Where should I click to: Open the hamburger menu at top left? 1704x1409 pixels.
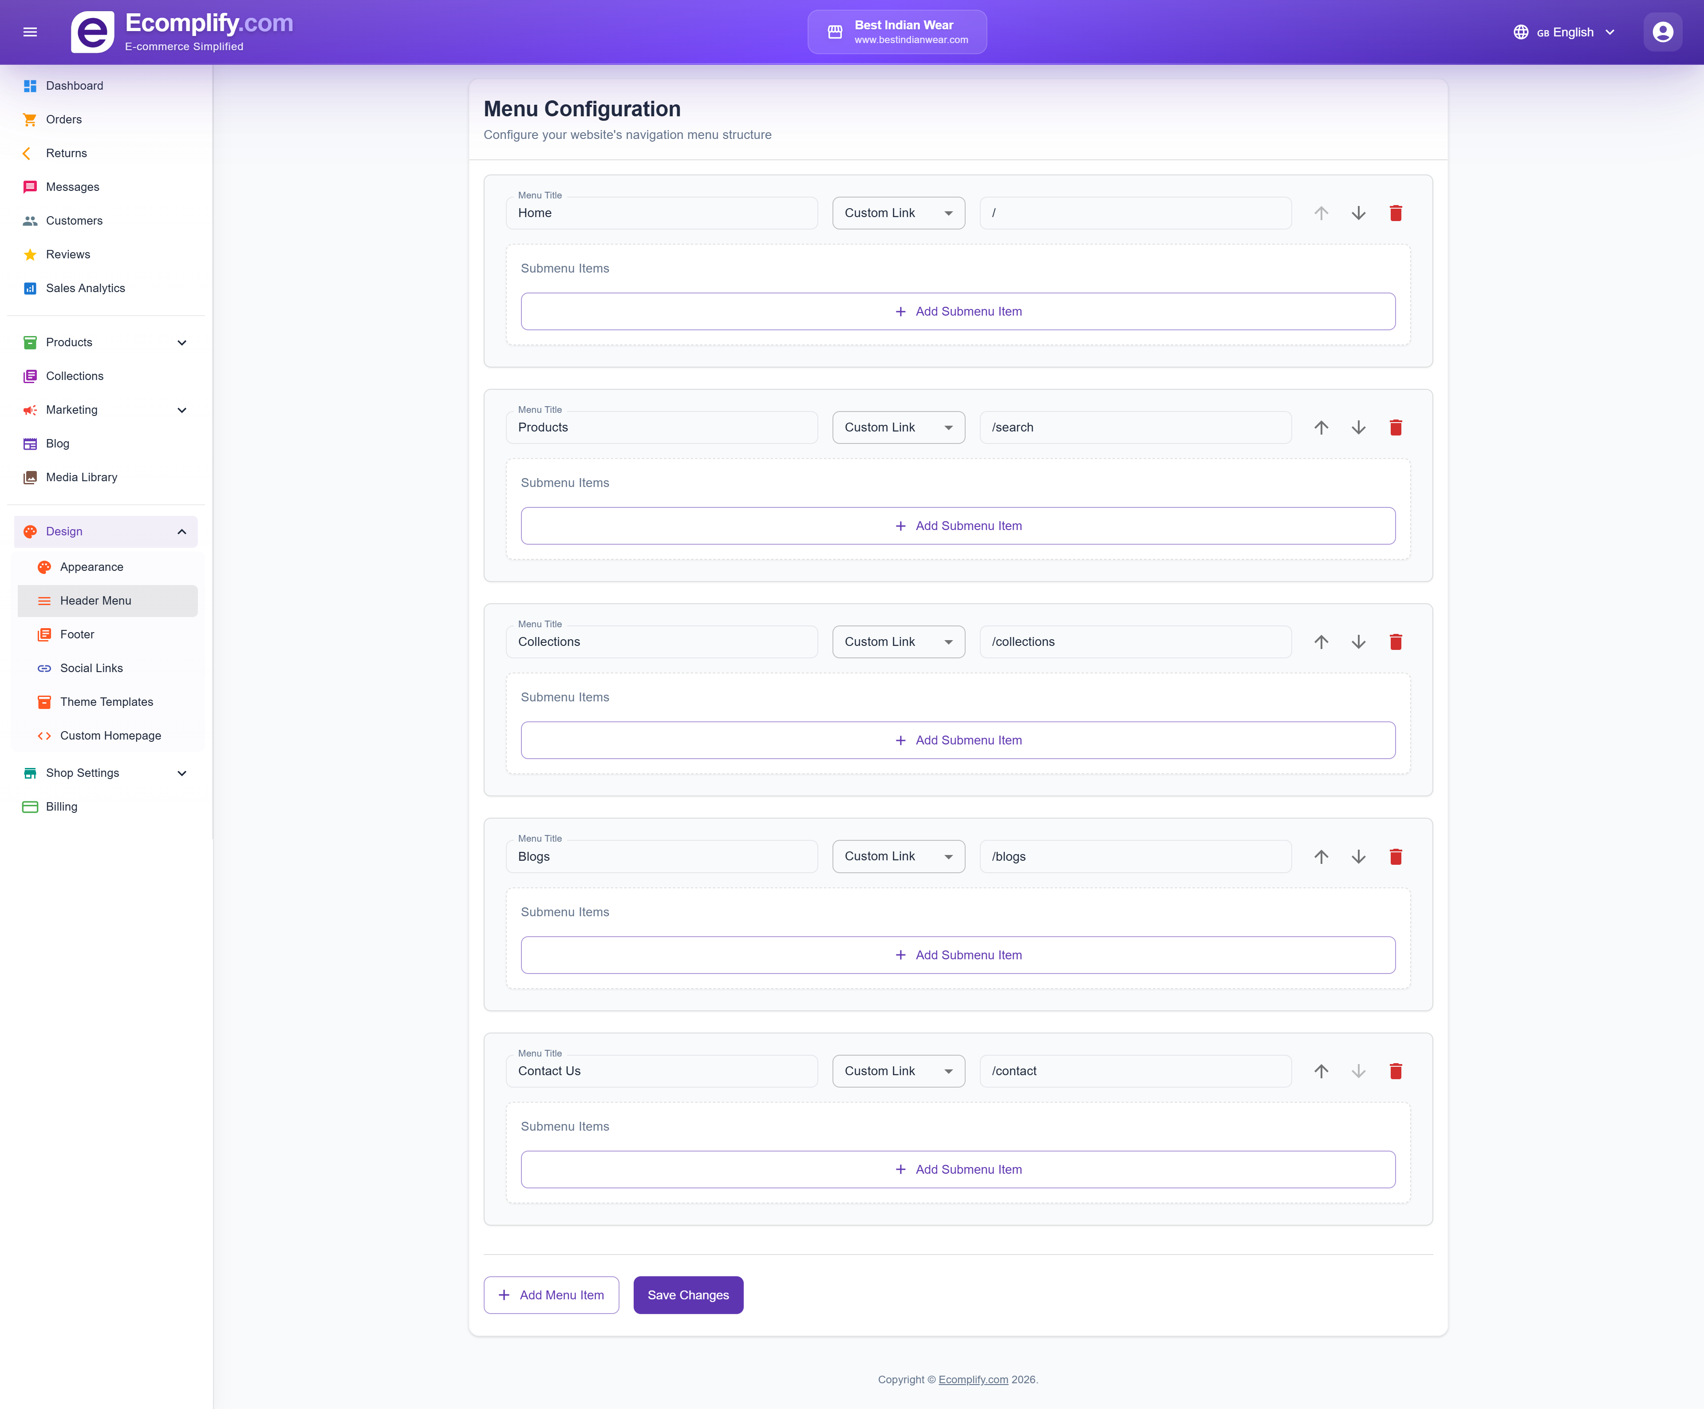pos(31,32)
